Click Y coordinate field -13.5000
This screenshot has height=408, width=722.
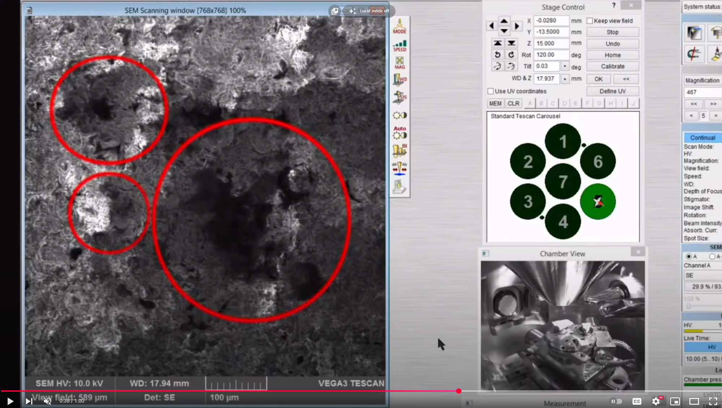551,32
